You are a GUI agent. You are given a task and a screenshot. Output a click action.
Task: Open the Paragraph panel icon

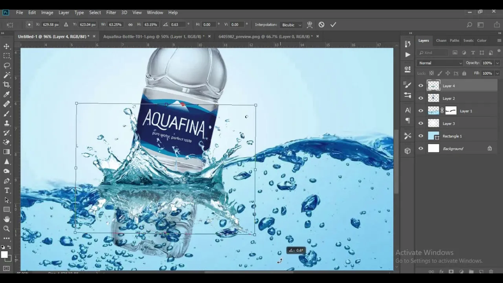408,121
